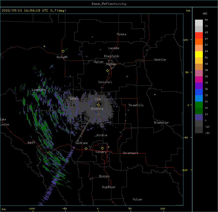This screenshot has width=218, height=212.
Task: Select the Cochrane label
Action: pyautogui.click(x=81, y=143)
